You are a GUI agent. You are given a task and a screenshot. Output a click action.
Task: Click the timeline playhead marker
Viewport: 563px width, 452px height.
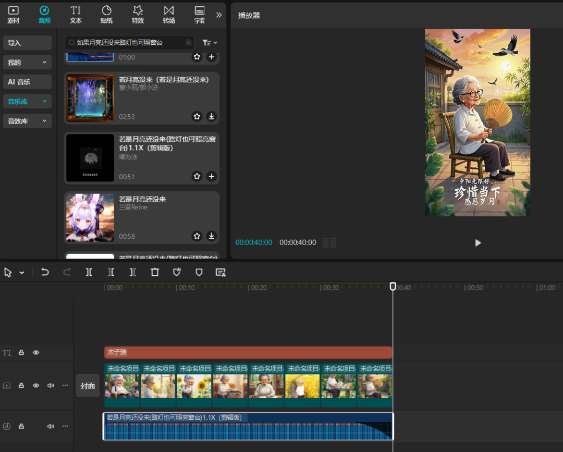coord(393,286)
